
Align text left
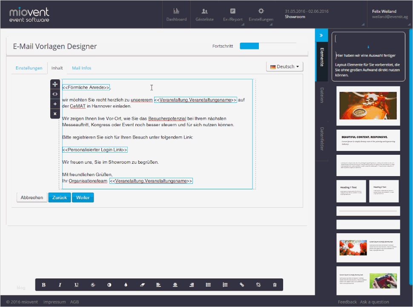pyautogui.click(x=158, y=285)
